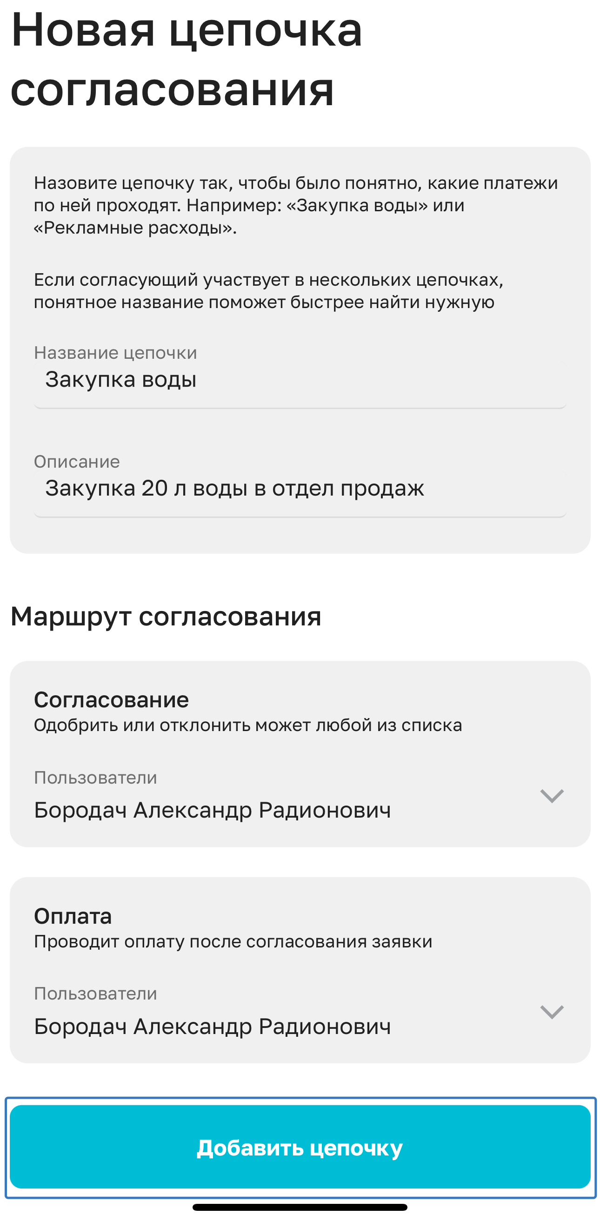Tap the home indicator bar at bottom

click(x=300, y=1207)
